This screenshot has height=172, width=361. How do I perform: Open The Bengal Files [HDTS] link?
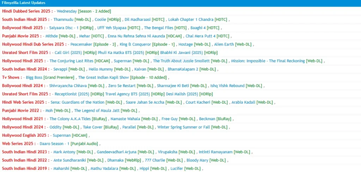pyautogui.click(x=165, y=28)
